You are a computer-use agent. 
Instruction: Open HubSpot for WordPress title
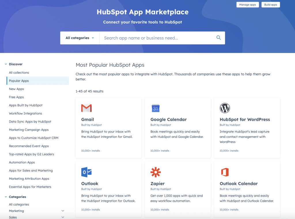pyautogui.click(x=245, y=120)
